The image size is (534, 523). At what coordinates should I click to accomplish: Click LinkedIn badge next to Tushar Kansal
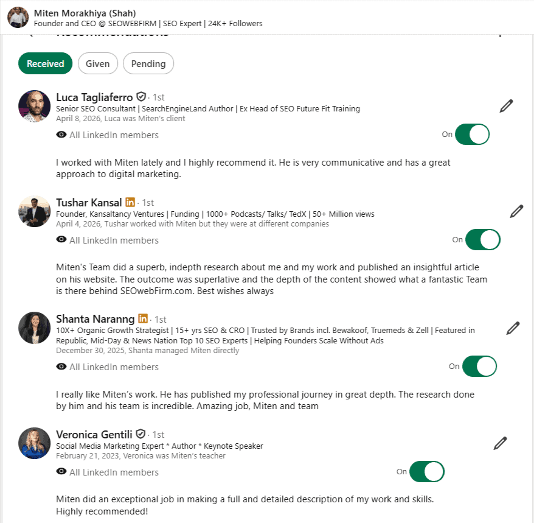click(x=130, y=202)
